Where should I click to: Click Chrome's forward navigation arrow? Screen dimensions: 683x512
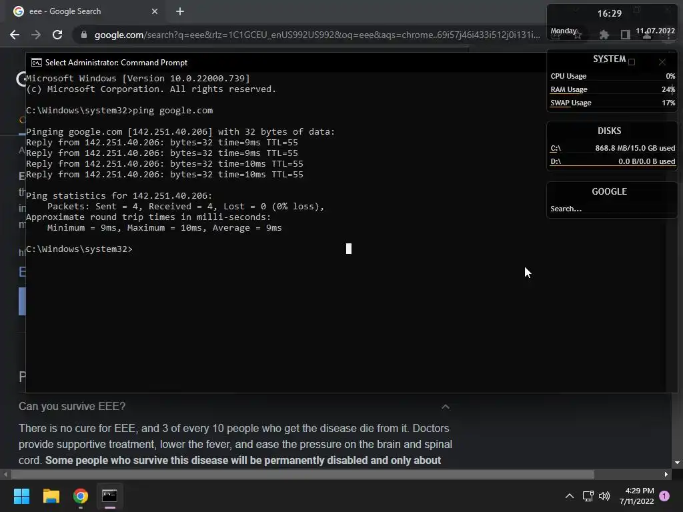coord(36,35)
